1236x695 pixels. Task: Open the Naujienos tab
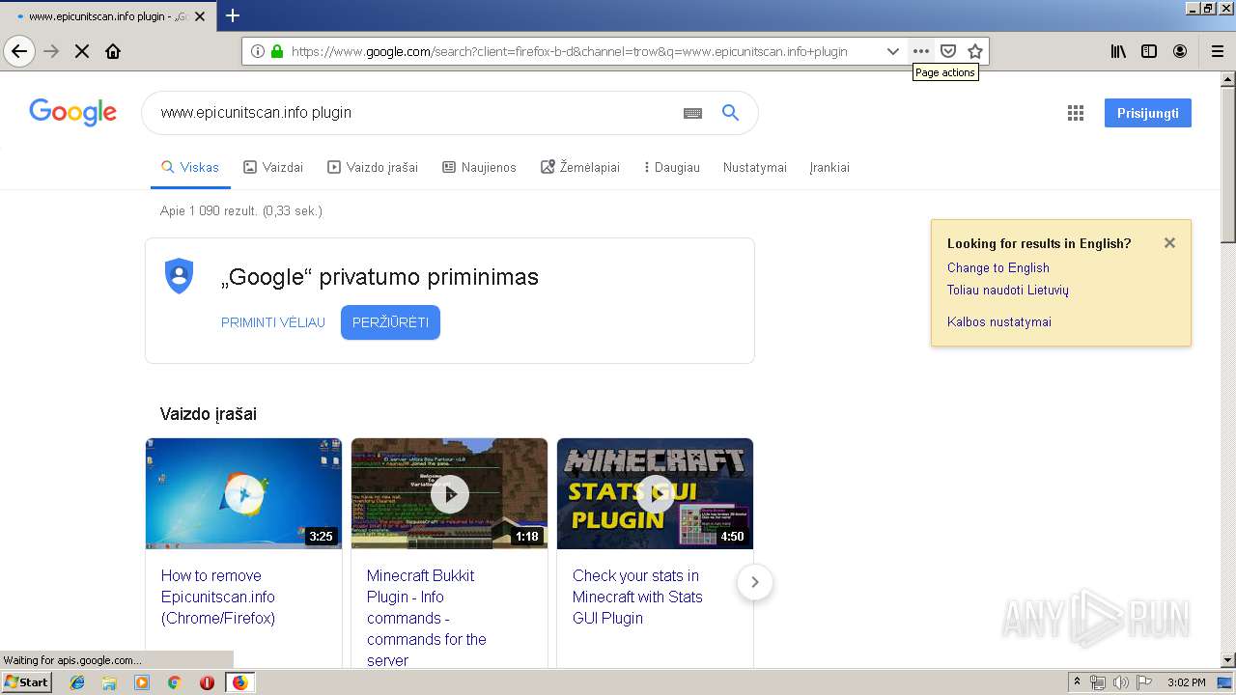tap(479, 167)
